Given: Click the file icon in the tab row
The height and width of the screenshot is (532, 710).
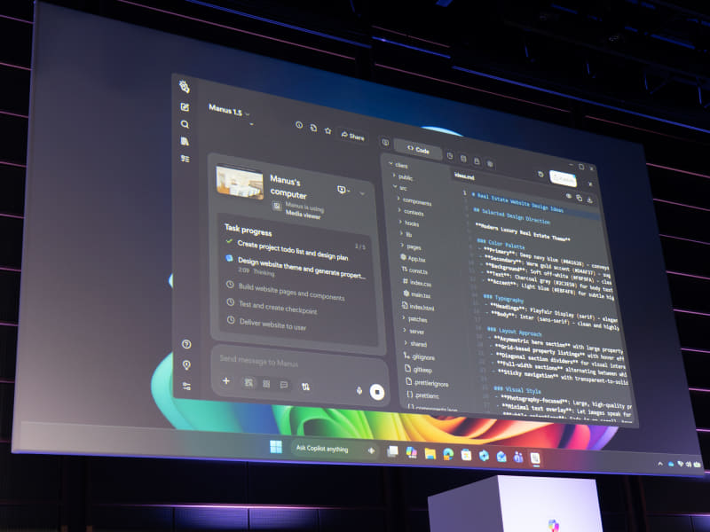Looking at the screenshot, I should pos(477,161).
